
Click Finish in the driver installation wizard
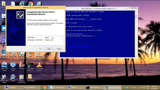click(49, 49)
